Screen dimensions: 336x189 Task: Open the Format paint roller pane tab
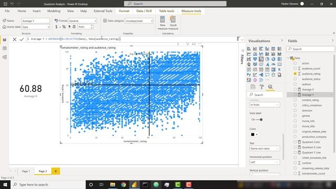pyautogui.click(x=261, y=87)
